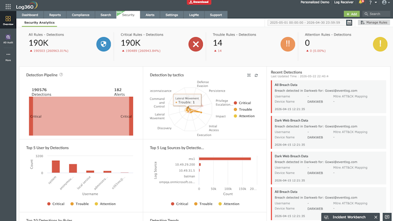Toggle Attention legend under Log Sources chart
This screenshot has width=393, height=221.
(229, 204)
